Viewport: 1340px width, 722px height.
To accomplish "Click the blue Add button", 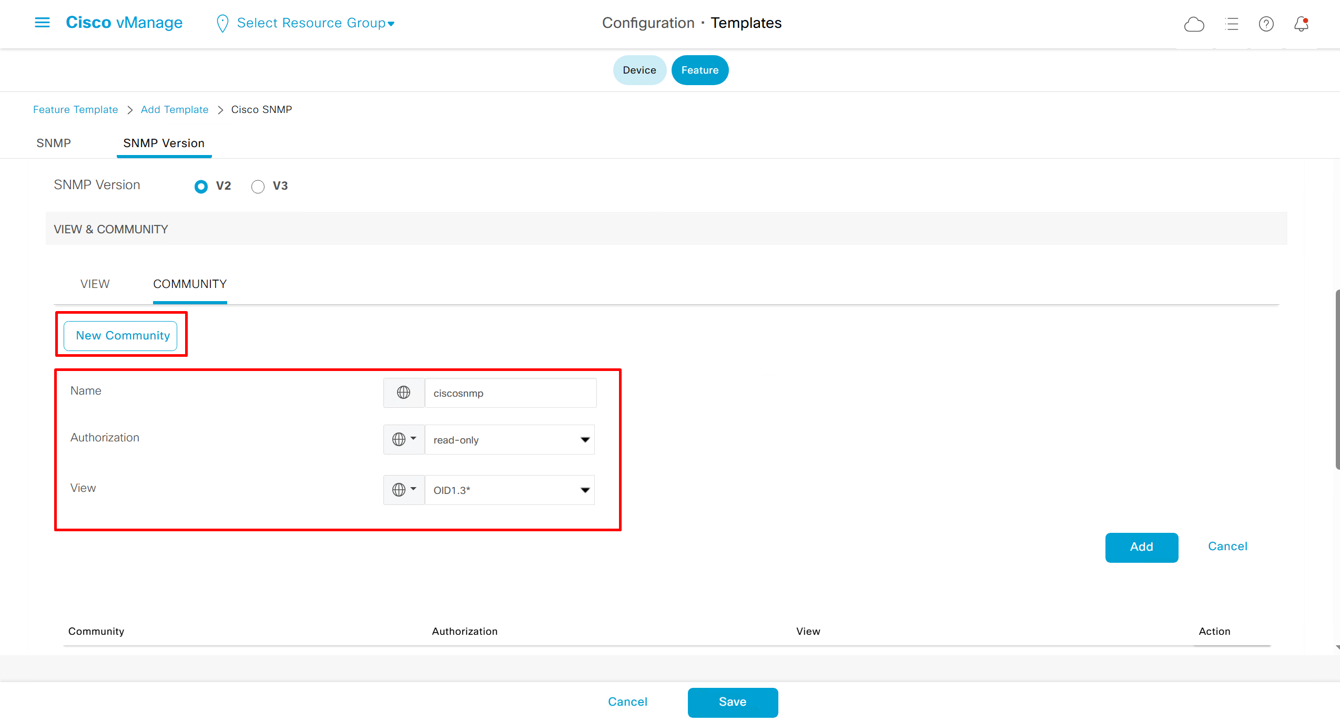I will coord(1141,547).
